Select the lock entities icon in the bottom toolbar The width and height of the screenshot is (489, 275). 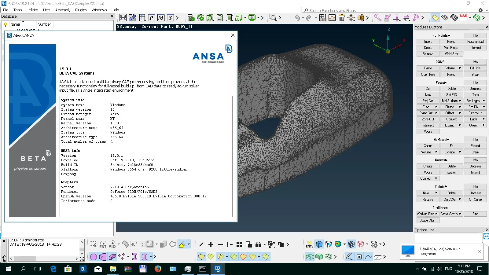tap(259, 244)
